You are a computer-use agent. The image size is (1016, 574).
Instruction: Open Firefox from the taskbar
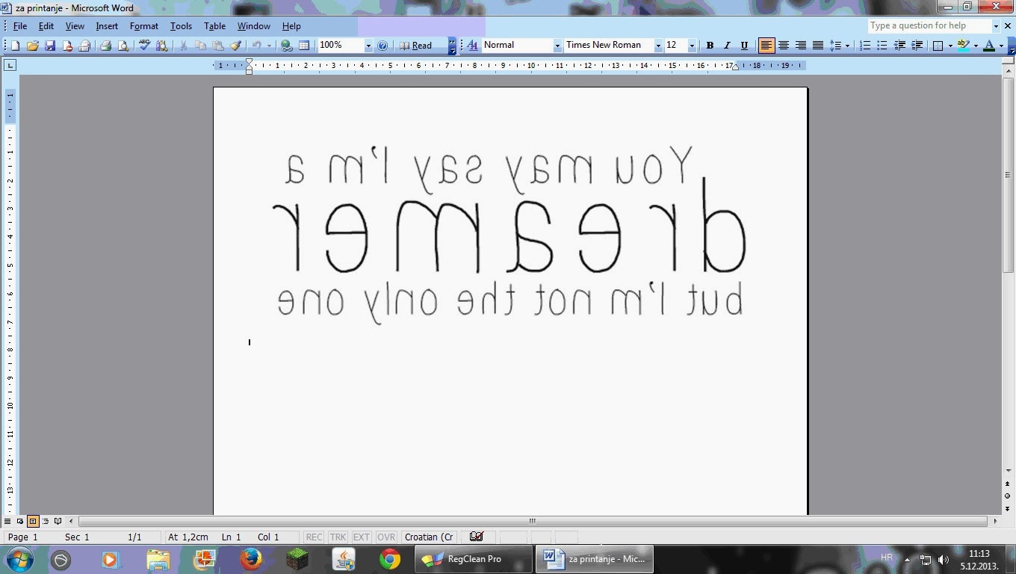pos(251,559)
